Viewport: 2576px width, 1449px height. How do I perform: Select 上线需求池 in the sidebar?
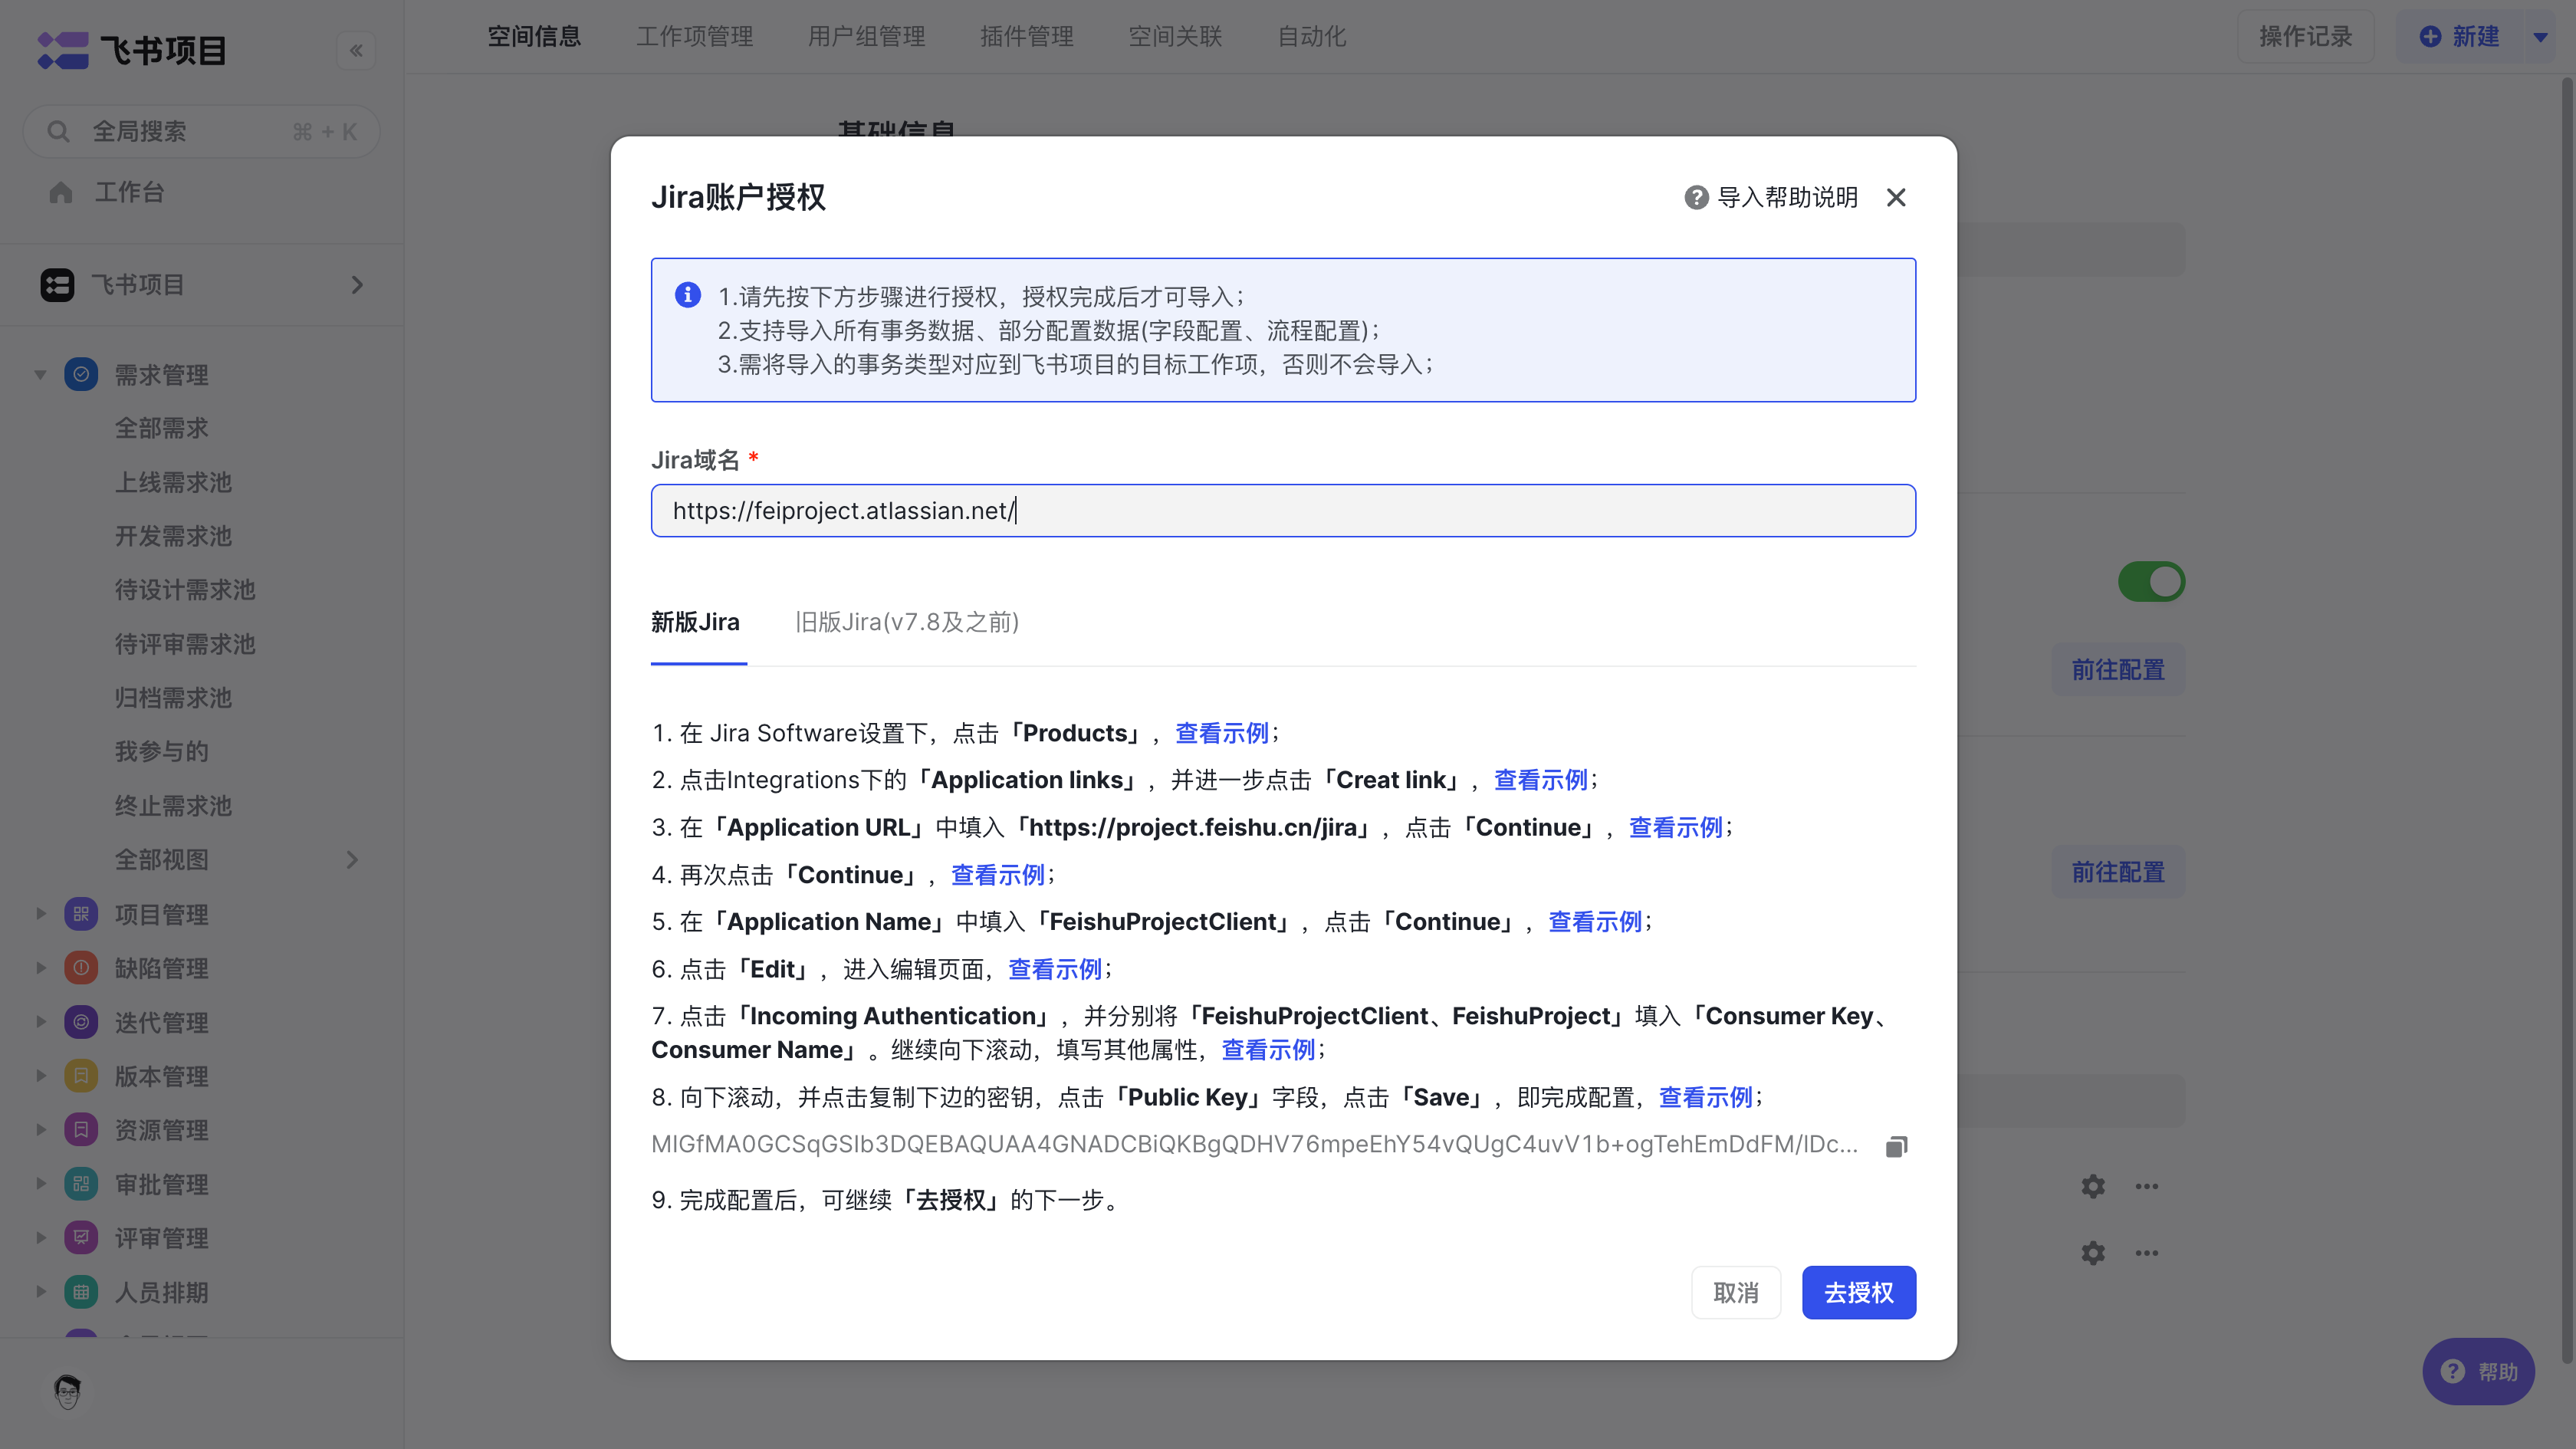coord(173,482)
